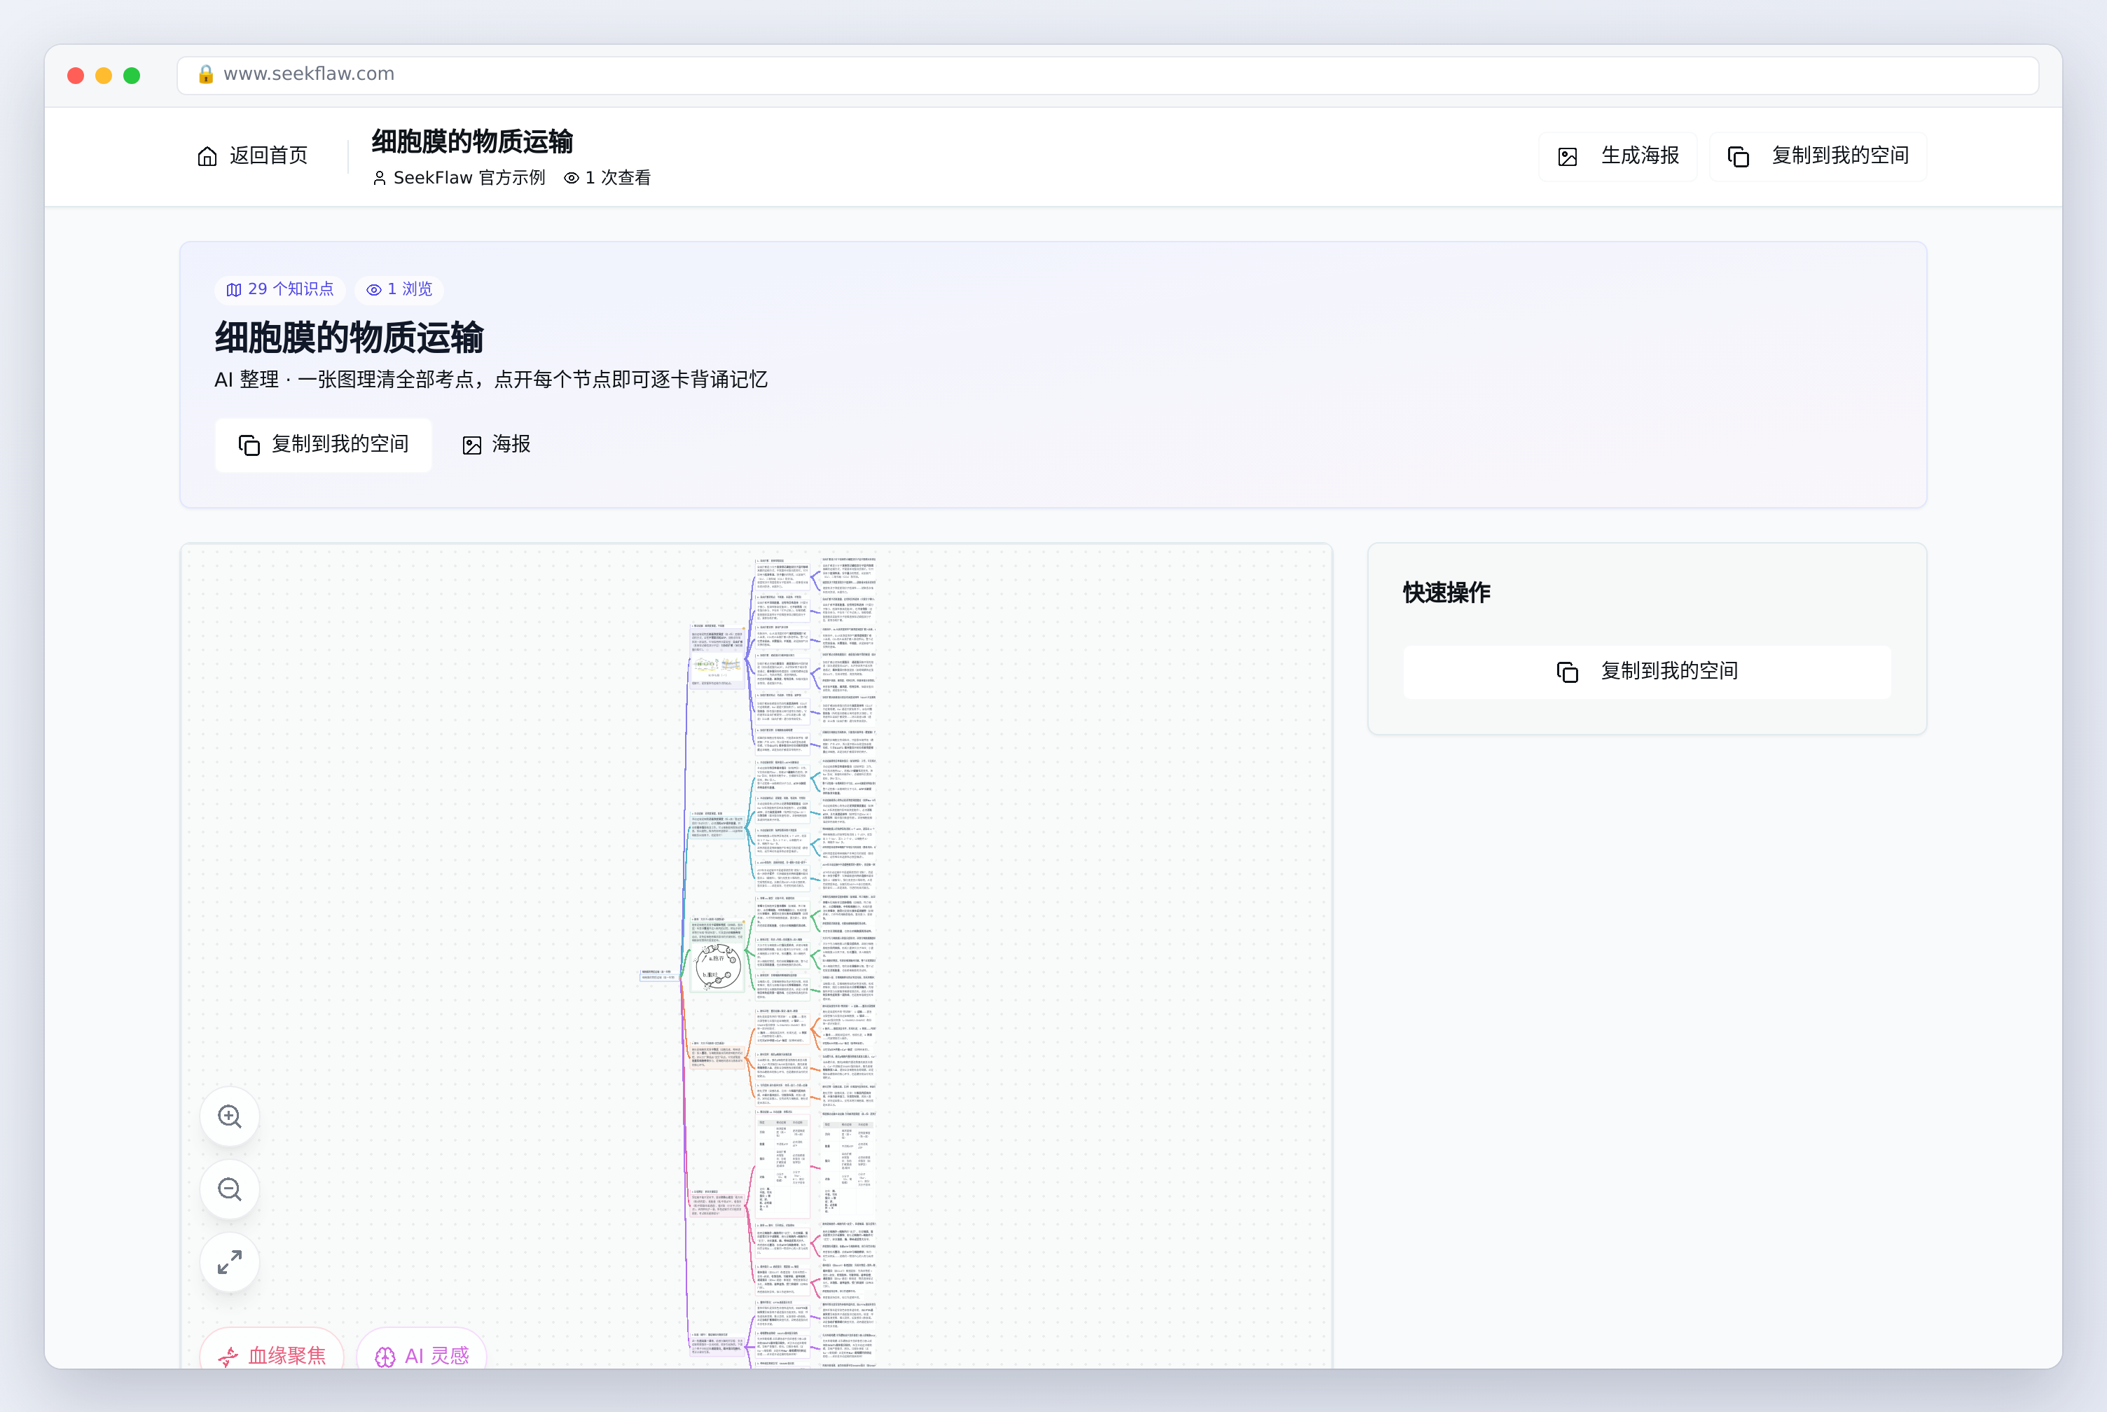This screenshot has width=2107, height=1412.
Task: Zoom out of the mind map
Action: coord(230,1189)
